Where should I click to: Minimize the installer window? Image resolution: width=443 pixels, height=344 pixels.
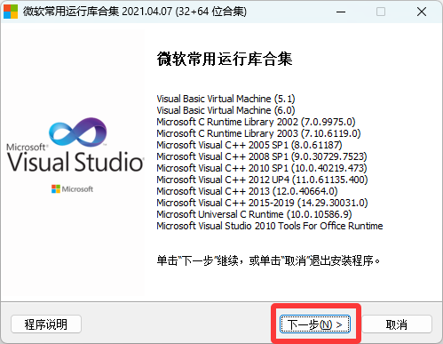click(341, 12)
